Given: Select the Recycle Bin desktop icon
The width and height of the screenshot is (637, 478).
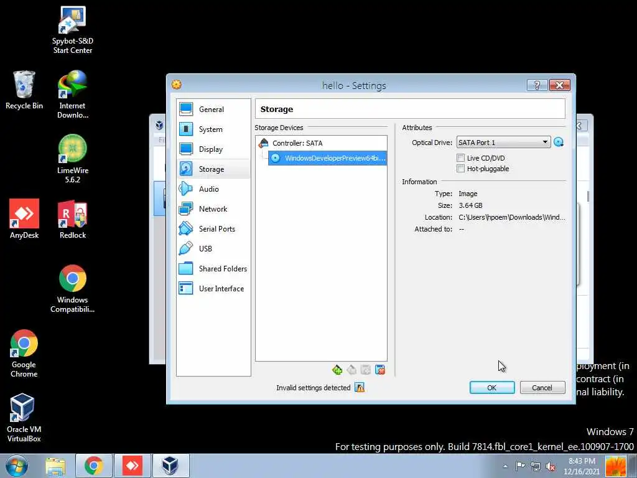Looking at the screenshot, I should (x=24, y=90).
